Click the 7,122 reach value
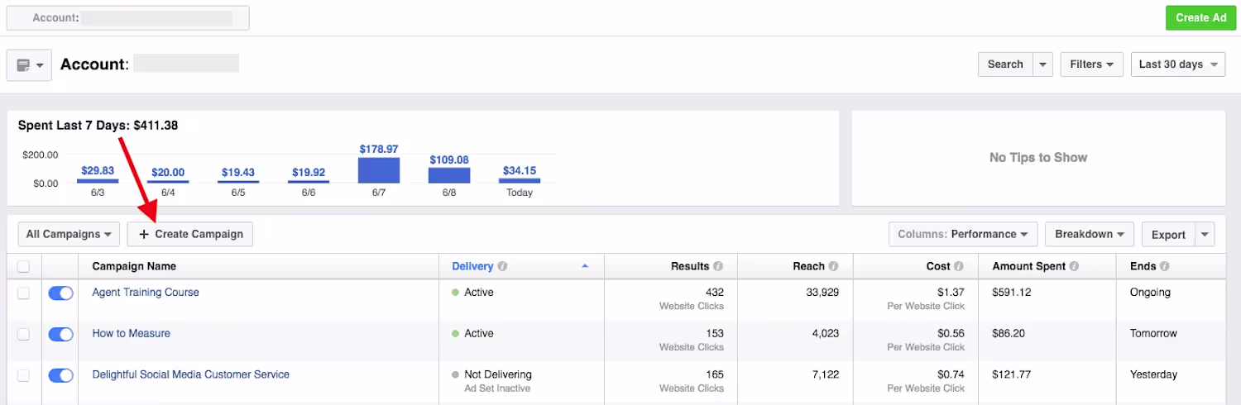This screenshot has height=405, width=1241. click(x=824, y=374)
